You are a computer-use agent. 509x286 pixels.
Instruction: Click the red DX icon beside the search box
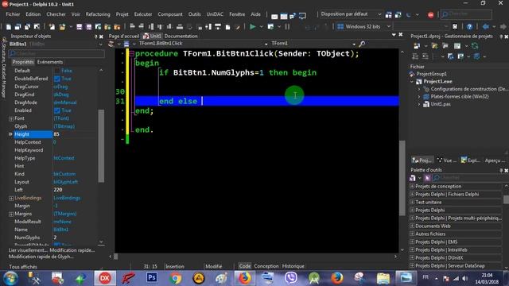click(431, 15)
